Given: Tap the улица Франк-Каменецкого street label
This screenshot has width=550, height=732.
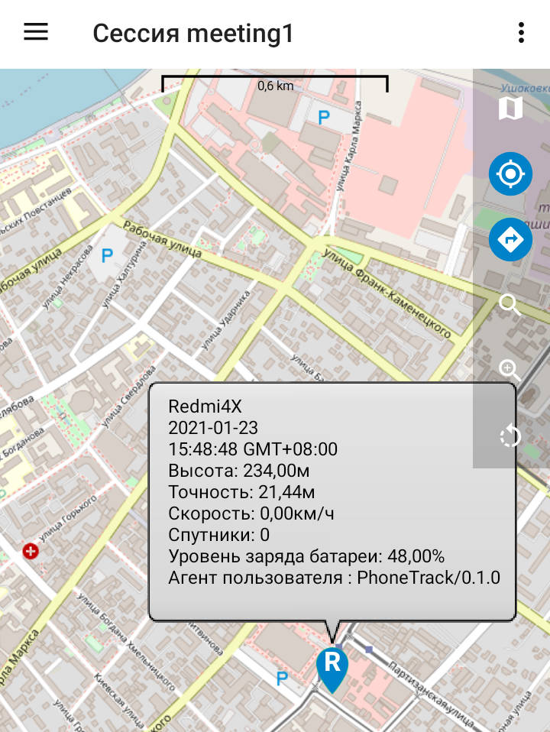Looking at the screenshot, I should coord(387,294).
